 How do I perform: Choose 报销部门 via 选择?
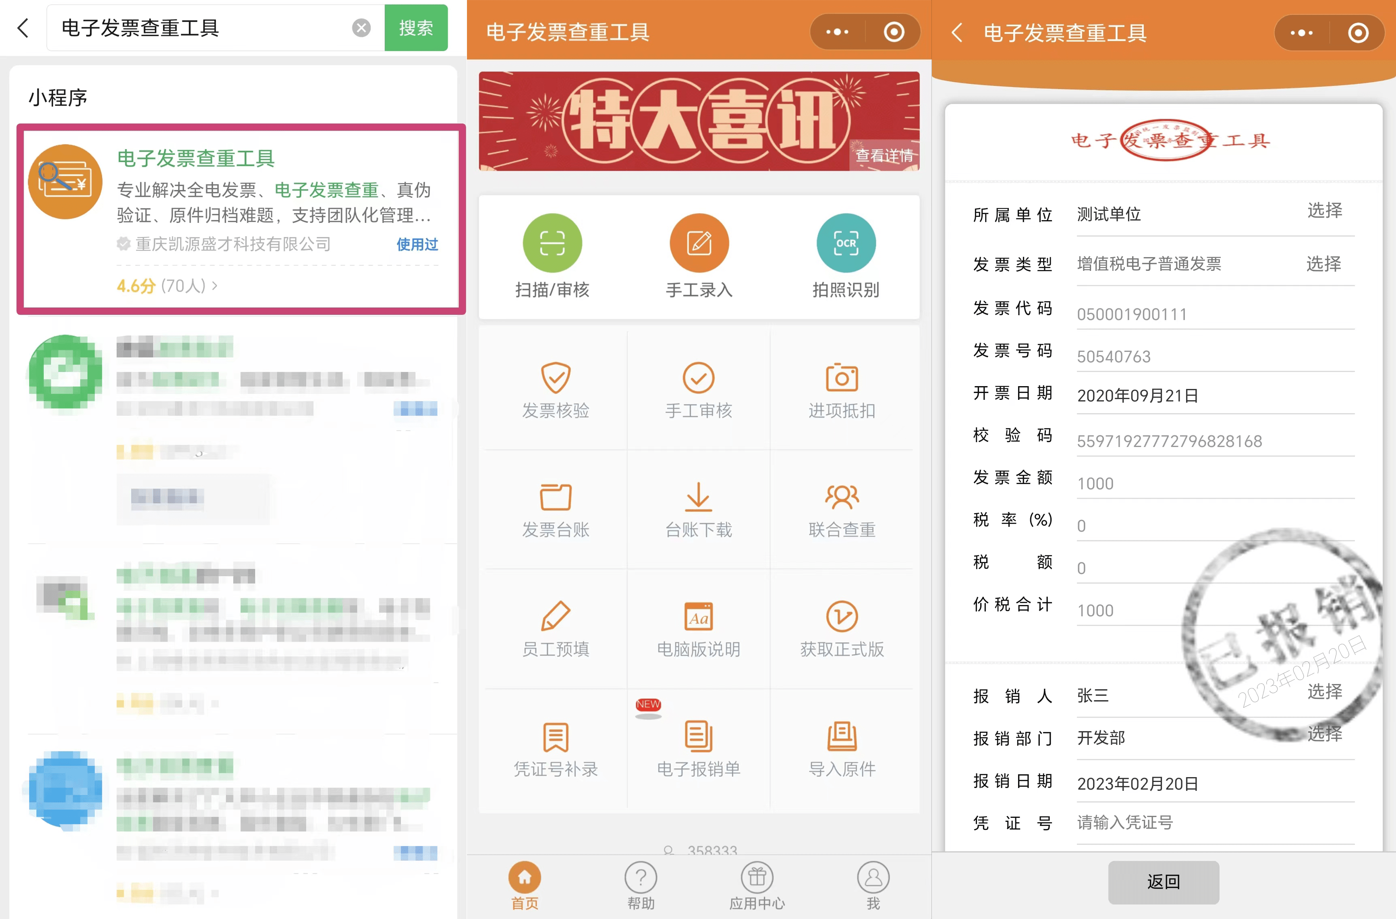(1324, 734)
